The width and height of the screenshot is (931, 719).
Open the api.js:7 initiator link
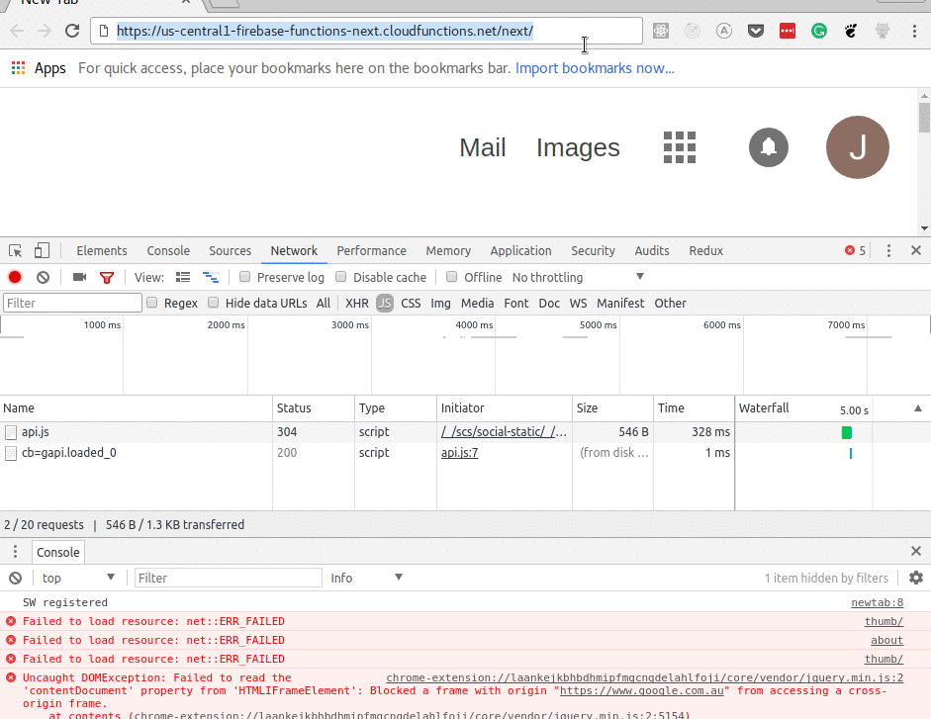pyautogui.click(x=459, y=452)
